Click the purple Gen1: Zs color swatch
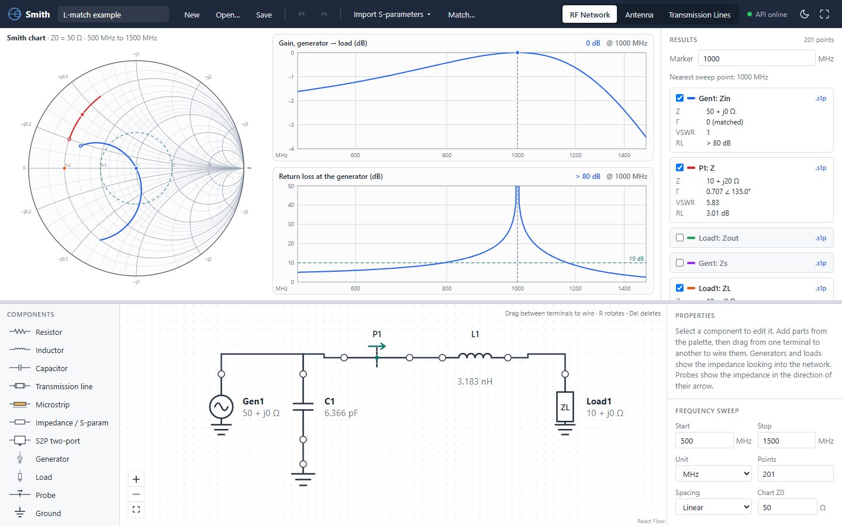The width and height of the screenshot is (842, 526). pos(691,263)
